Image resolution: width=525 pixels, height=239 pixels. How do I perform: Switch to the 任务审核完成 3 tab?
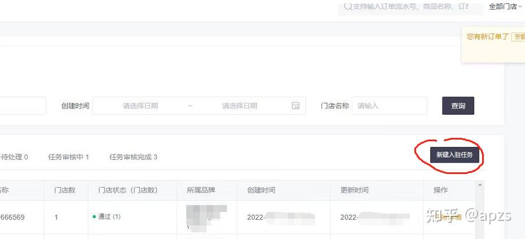(133, 157)
